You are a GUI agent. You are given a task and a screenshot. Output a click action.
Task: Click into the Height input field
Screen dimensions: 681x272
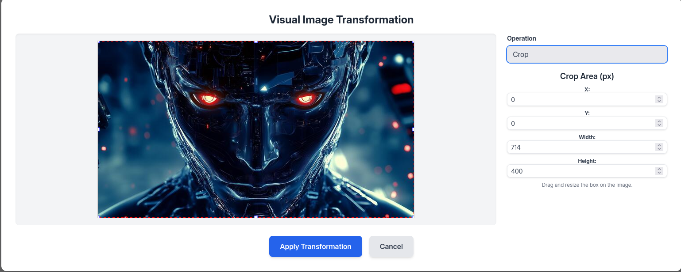point(580,171)
